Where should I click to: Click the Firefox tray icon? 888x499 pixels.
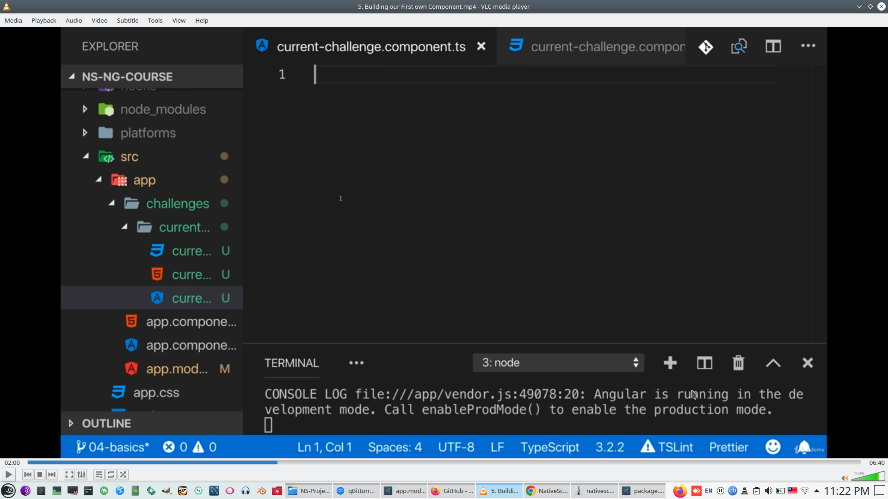[x=679, y=491]
